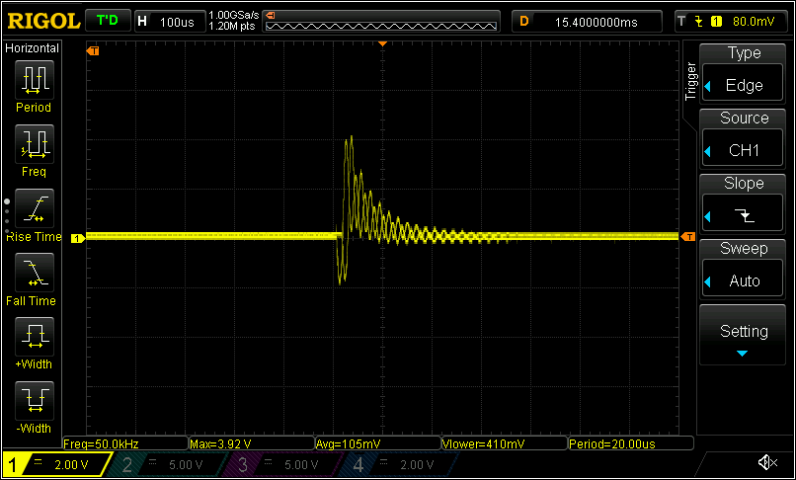The width and height of the screenshot is (796, 480).
Task: Open the trigger Setting submenu
Action: point(744,336)
